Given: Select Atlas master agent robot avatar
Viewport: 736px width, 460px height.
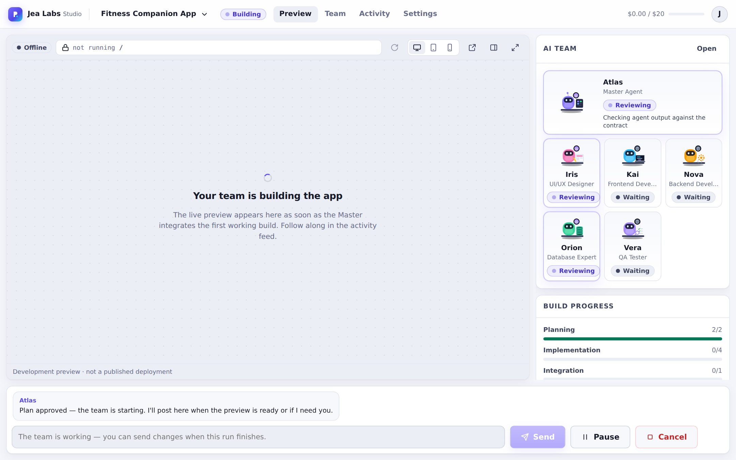Looking at the screenshot, I should tap(572, 102).
